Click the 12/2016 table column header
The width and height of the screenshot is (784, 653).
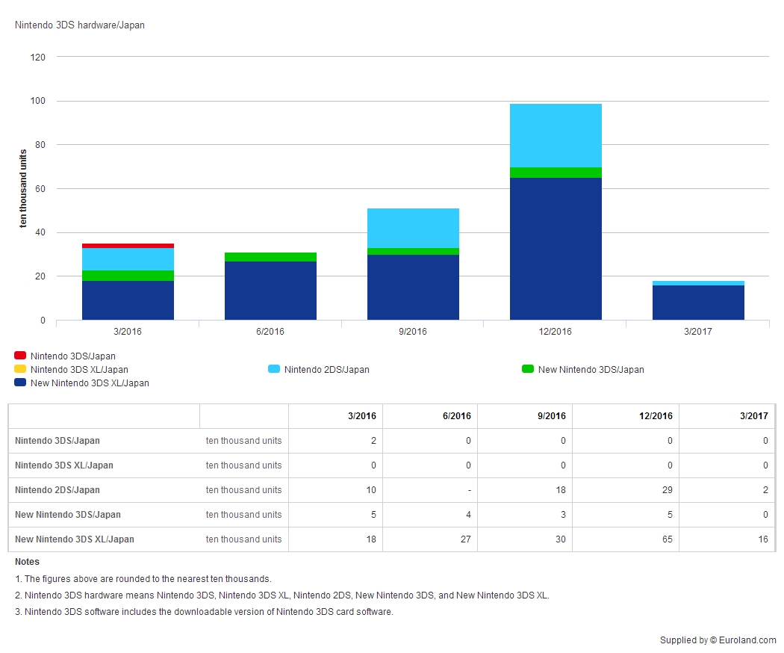(x=656, y=416)
